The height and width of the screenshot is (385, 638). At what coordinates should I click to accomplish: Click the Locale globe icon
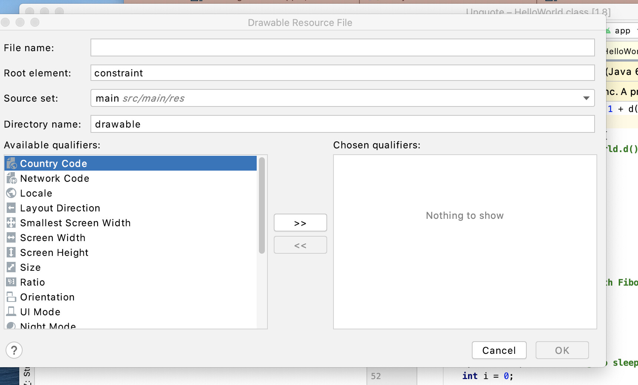[x=11, y=193]
